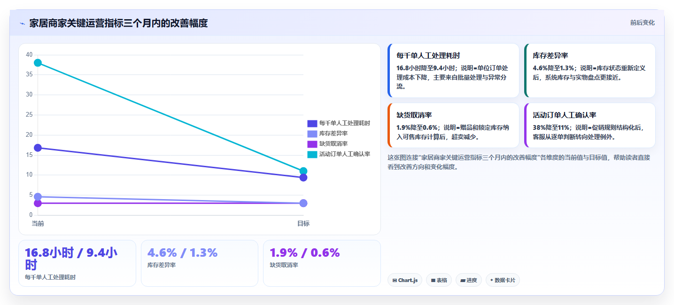Open the 缺货取消率 explanation card

(x=453, y=126)
